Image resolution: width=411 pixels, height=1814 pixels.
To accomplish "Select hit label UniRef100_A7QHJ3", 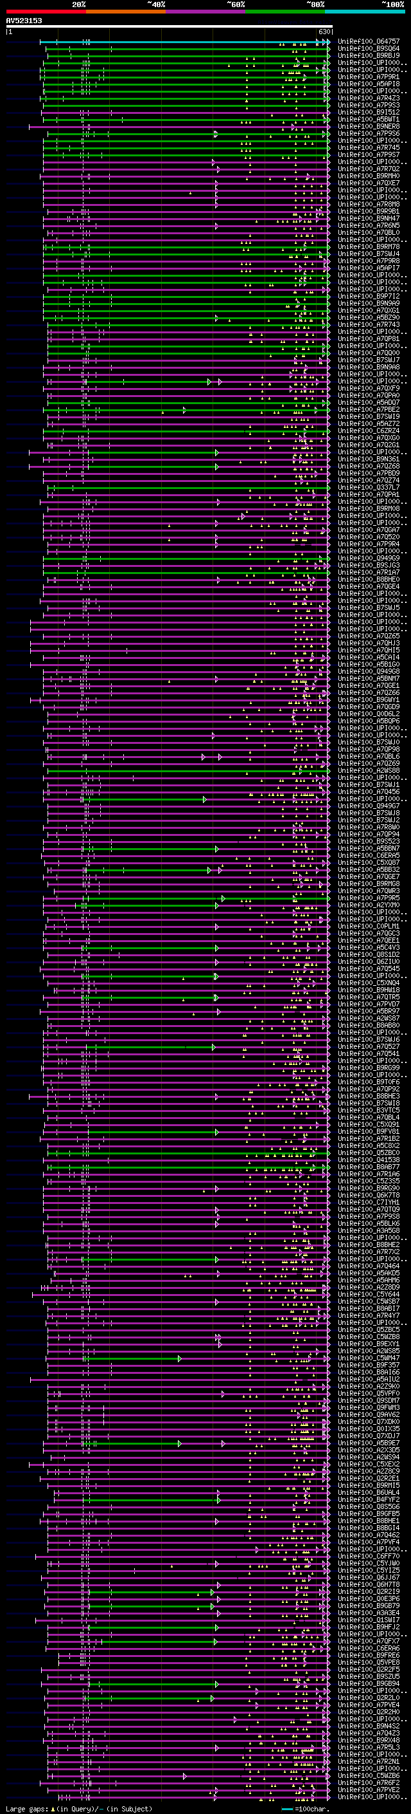I will click(x=368, y=643).
